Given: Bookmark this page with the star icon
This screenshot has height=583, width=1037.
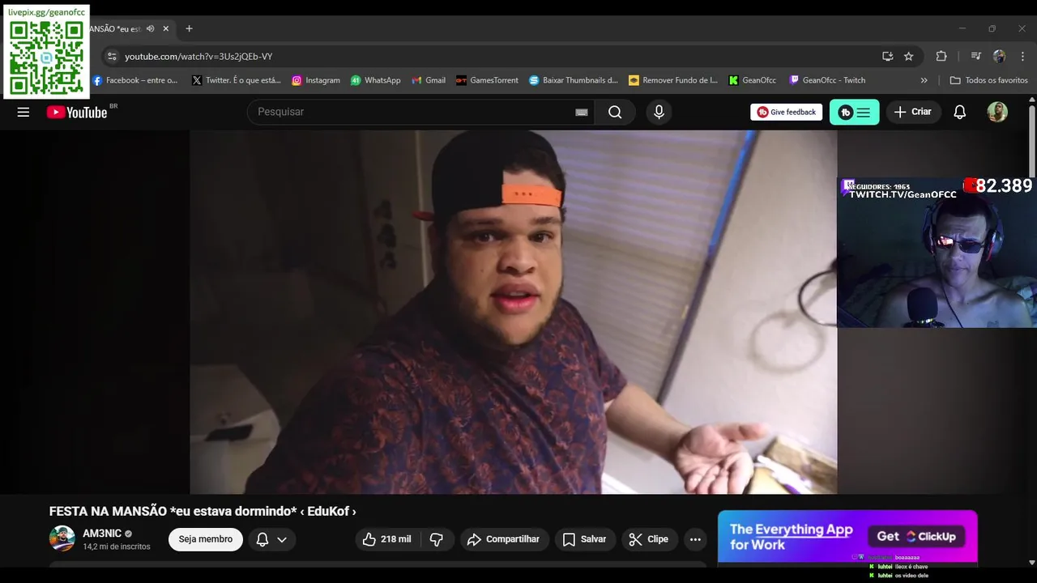Looking at the screenshot, I should pos(908,56).
